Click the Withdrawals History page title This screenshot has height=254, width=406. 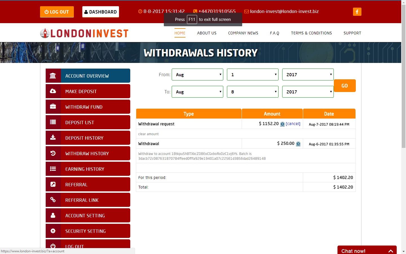click(x=201, y=53)
